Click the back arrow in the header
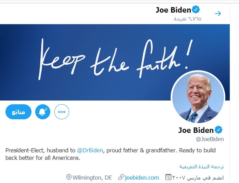Viewport: 239px width, 183px height. [x=218, y=14]
